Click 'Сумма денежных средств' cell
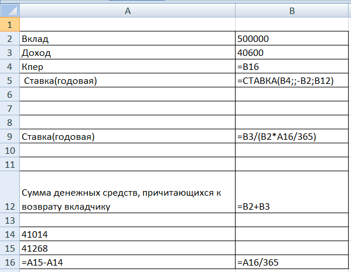 click(x=127, y=192)
